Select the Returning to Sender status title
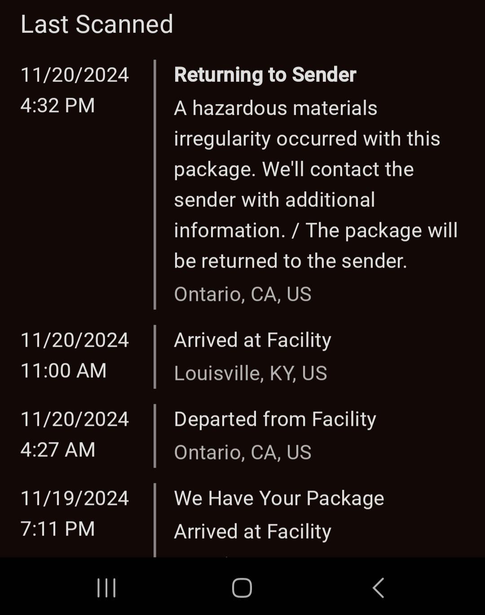This screenshot has width=485, height=615. [265, 75]
